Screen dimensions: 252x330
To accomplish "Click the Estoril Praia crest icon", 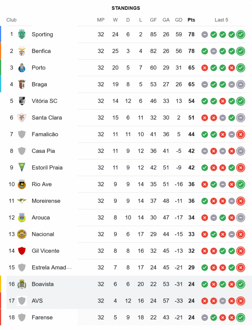I will 22,168.
